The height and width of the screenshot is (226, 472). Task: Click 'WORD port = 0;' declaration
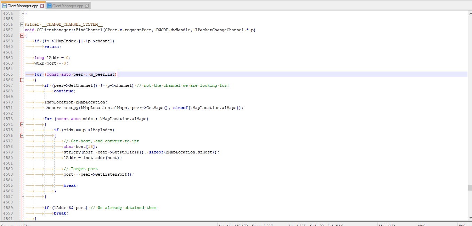(x=51, y=63)
